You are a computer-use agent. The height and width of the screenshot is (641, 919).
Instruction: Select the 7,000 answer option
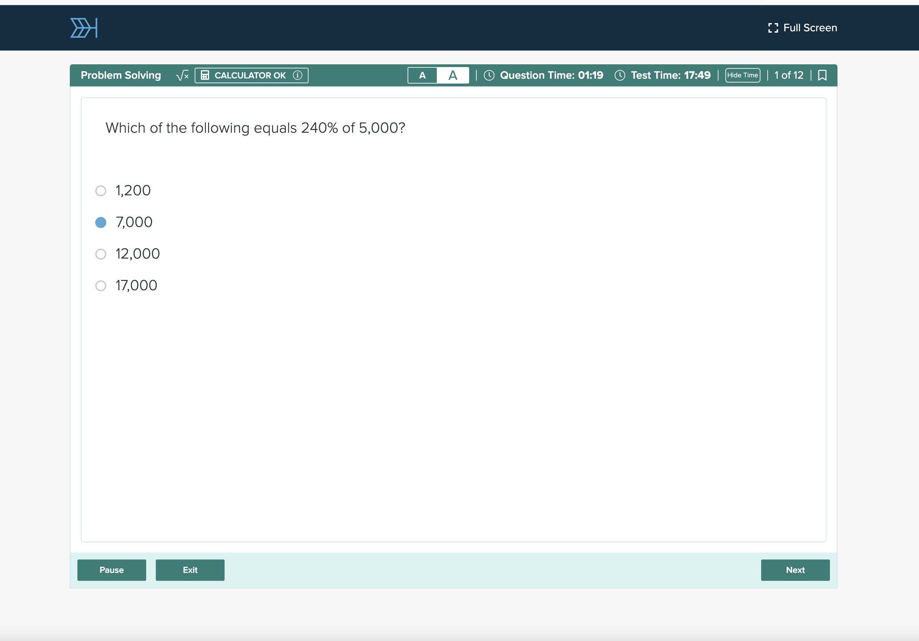coord(101,222)
